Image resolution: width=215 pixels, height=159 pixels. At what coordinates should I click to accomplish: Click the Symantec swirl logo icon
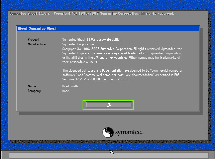coord(108,132)
